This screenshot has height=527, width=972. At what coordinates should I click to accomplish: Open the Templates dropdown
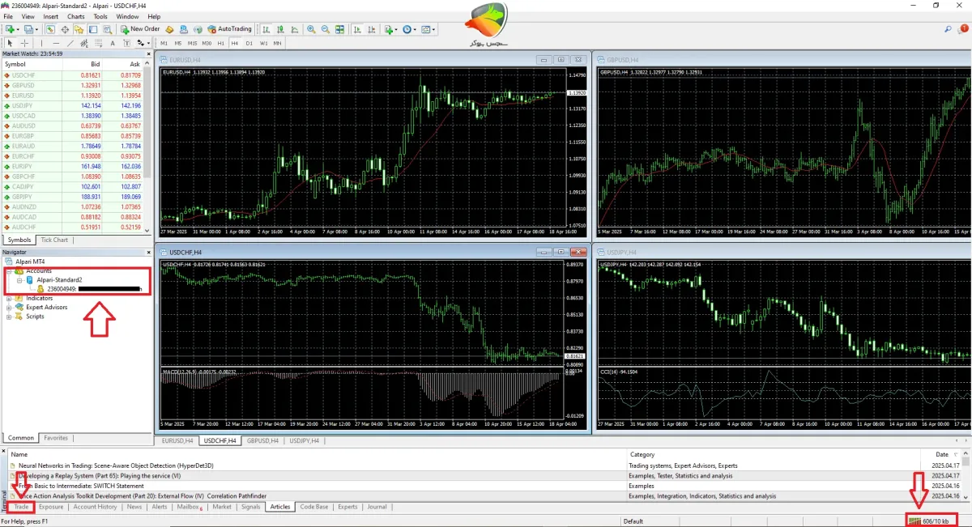tap(428, 29)
